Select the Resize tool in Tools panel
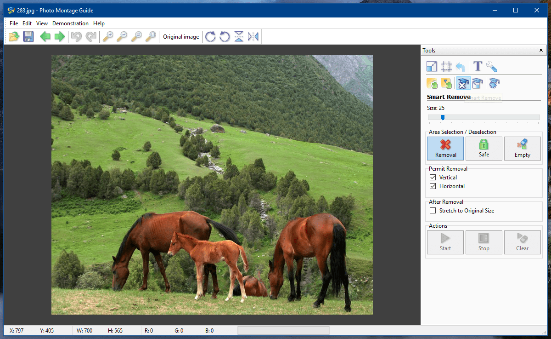551x339 pixels. point(432,67)
